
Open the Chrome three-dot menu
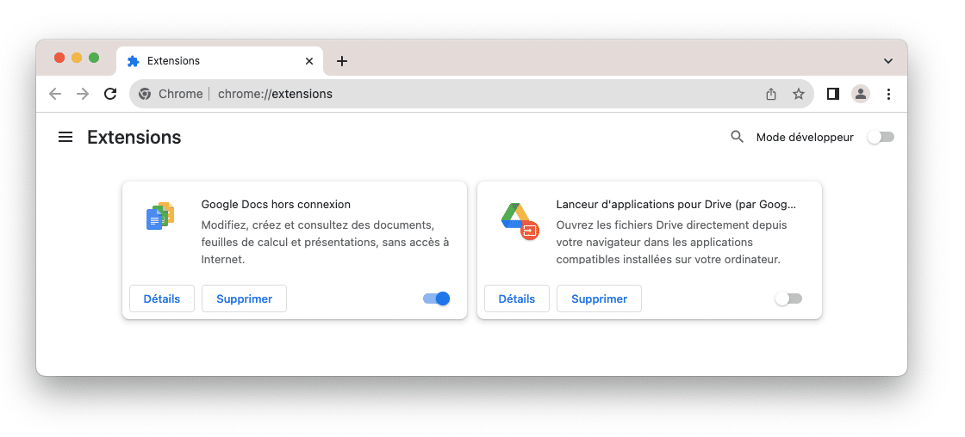tap(888, 94)
